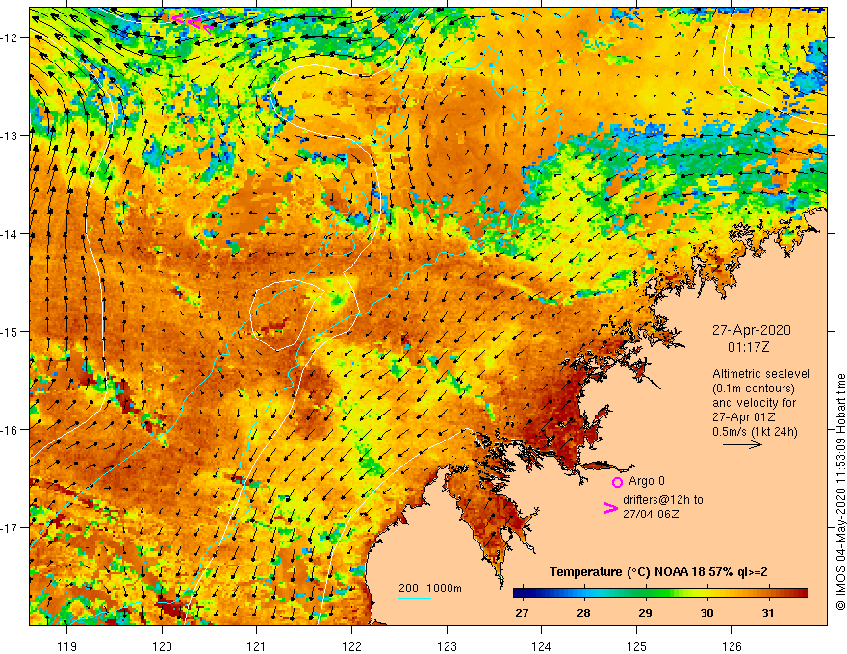
Task: Click the latitude axis label -17
Action: click(10, 528)
